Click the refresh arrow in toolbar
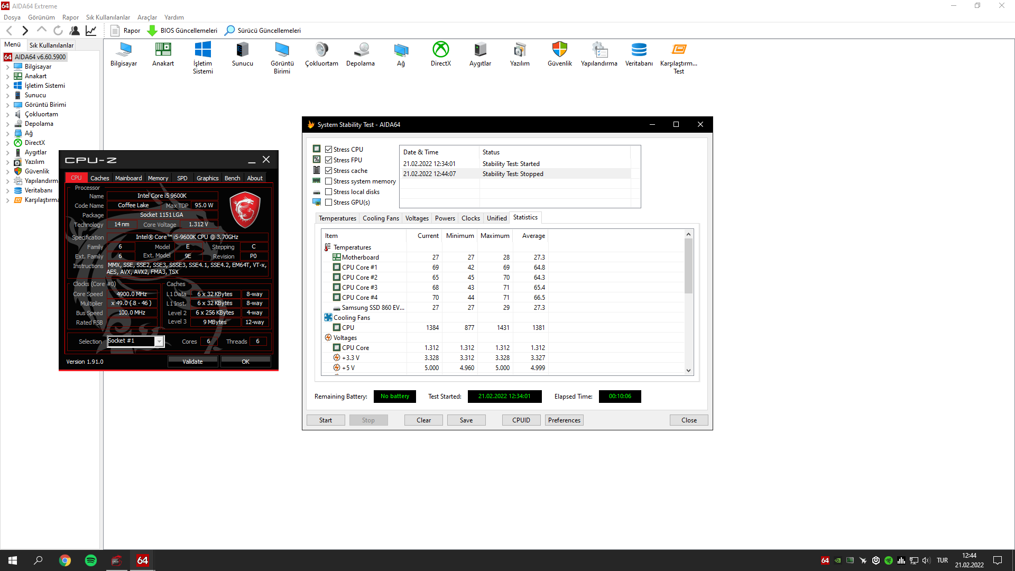The height and width of the screenshot is (571, 1015). pos(58,31)
